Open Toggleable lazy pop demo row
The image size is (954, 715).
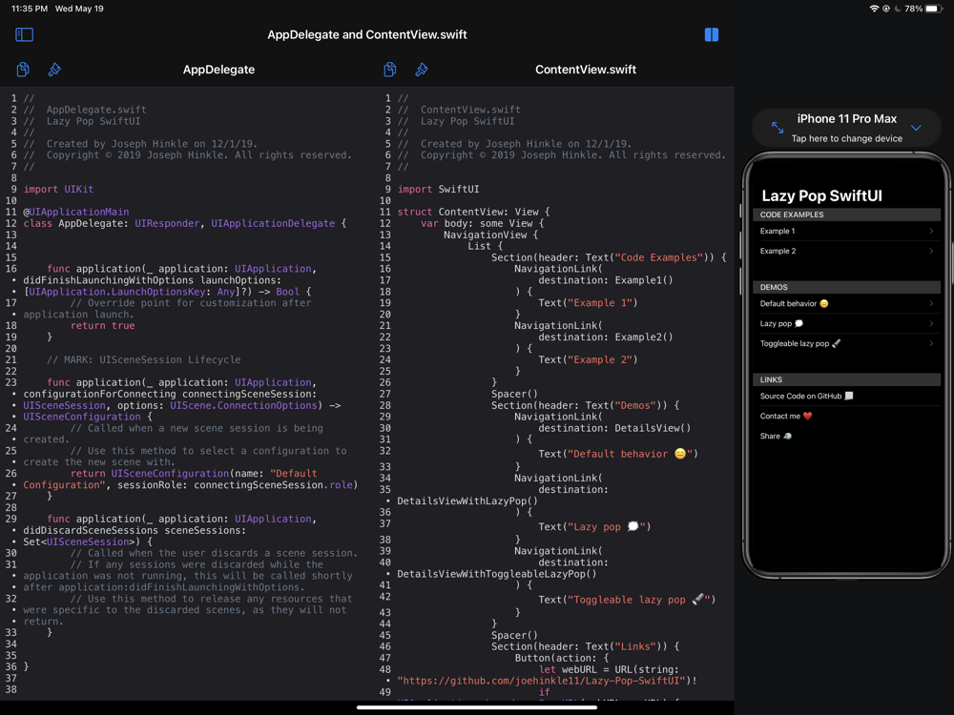(x=846, y=343)
